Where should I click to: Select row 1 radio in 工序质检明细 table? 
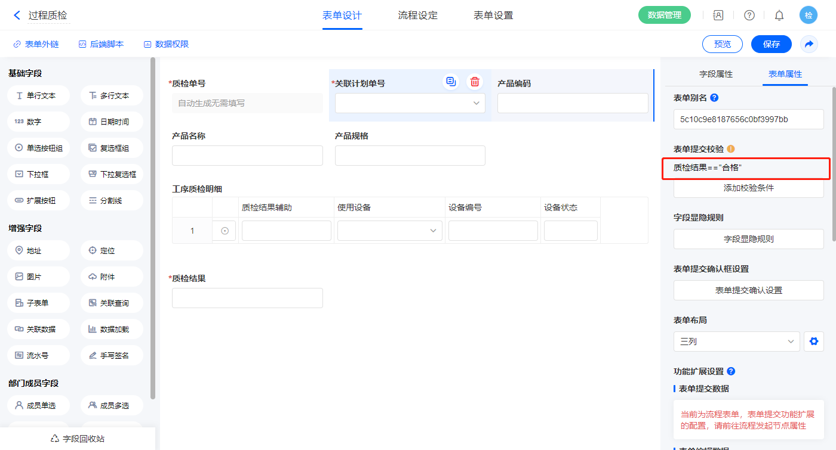(x=225, y=231)
